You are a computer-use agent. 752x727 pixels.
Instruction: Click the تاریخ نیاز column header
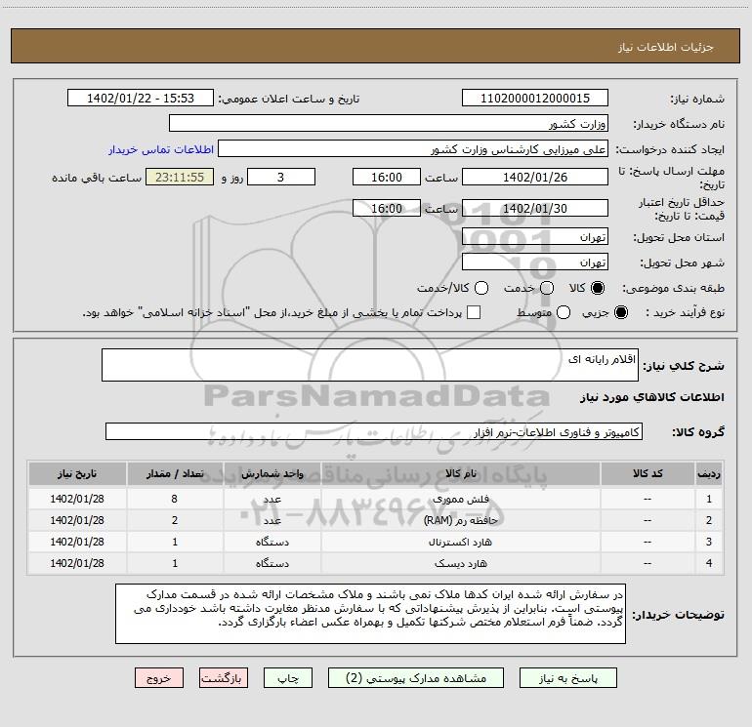pyautogui.click(x=77, y=473)
